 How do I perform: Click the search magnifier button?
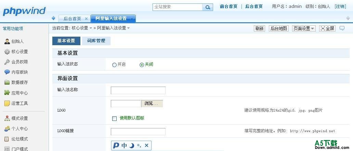point(208,7)
